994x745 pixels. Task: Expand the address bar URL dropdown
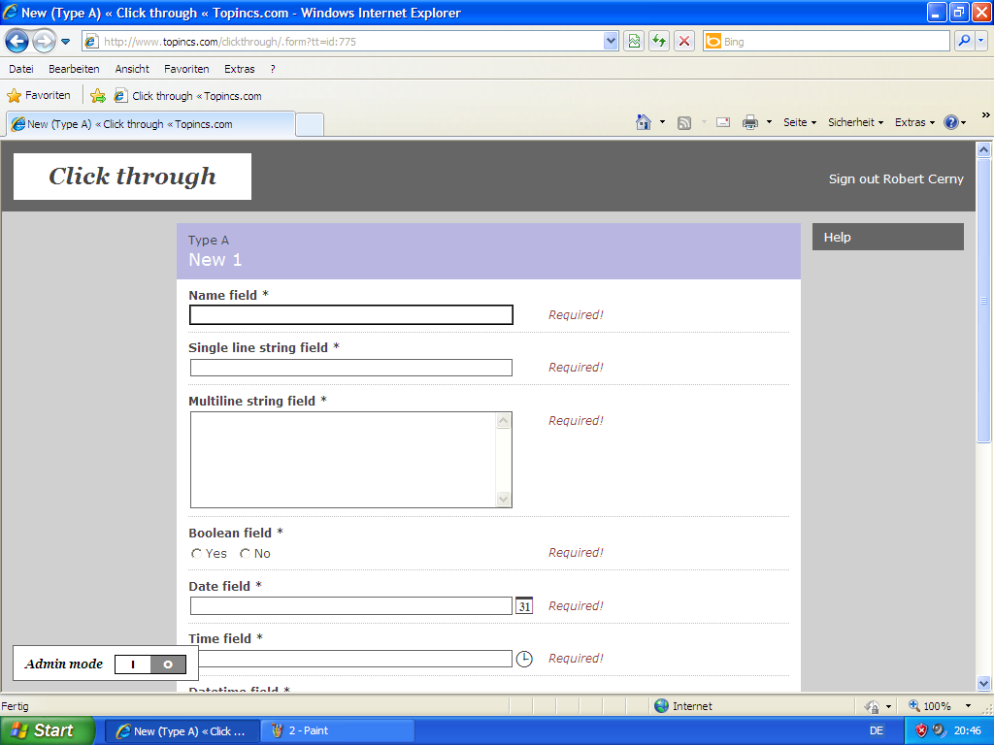coord(611,41)
